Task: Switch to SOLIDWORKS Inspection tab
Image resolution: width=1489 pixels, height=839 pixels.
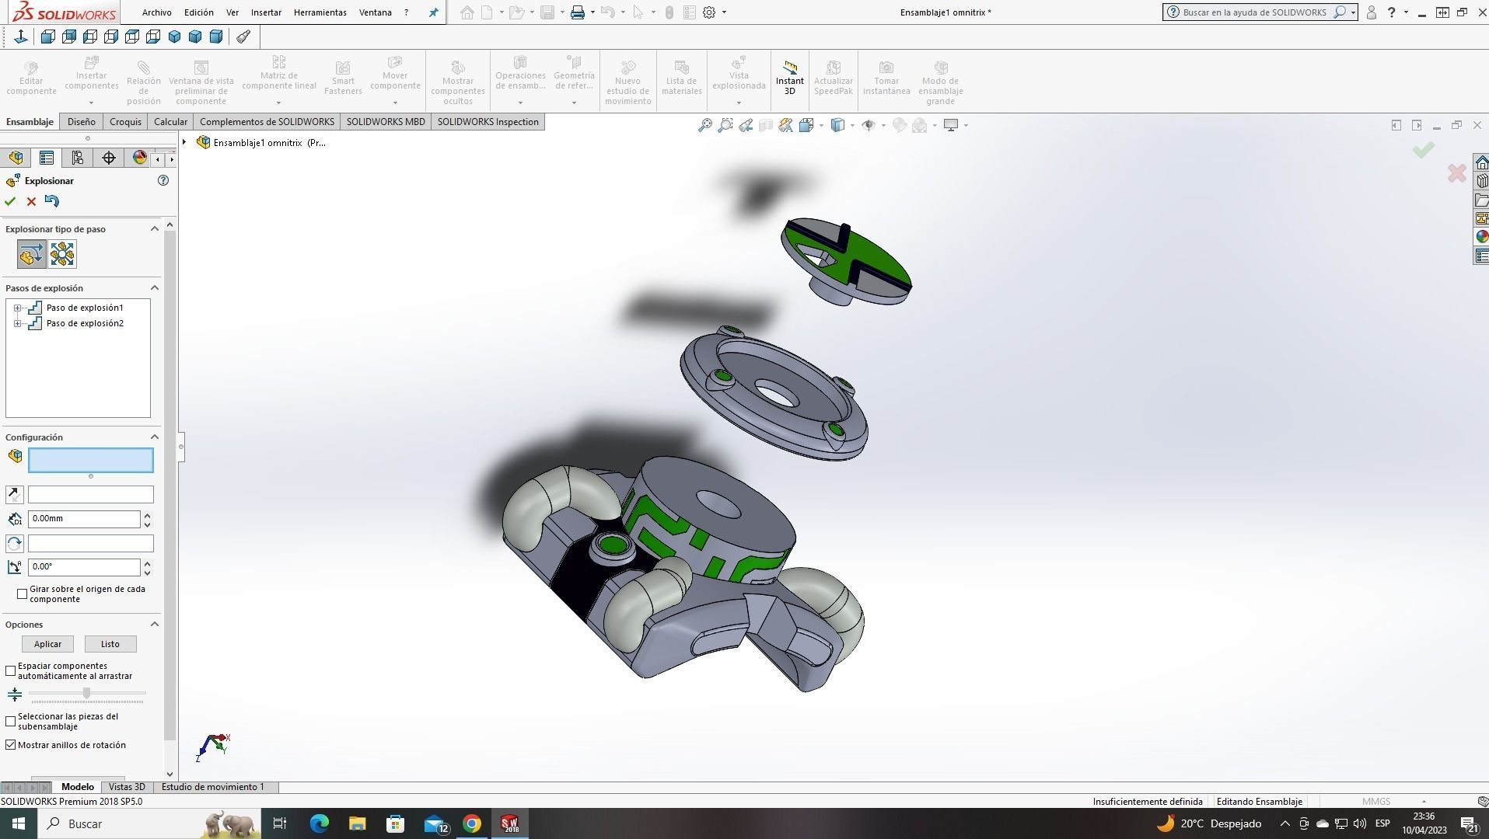Action: click(488, 122)
